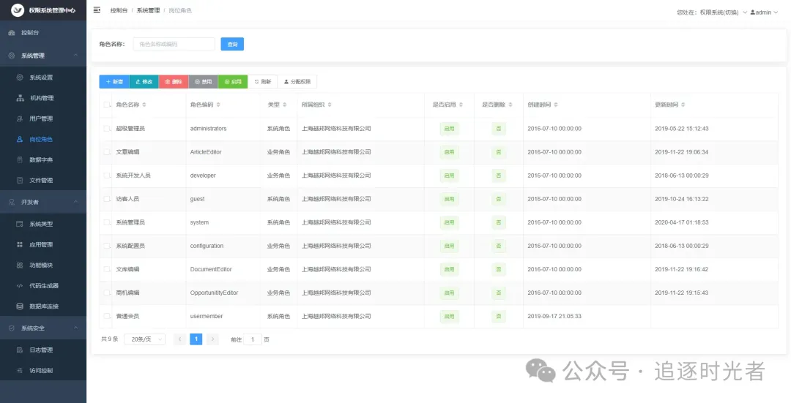This screenshot has height=403, width=791.
Task: Click the 前往 page number input
Action: pyautogui.click(x=252, y=339)
